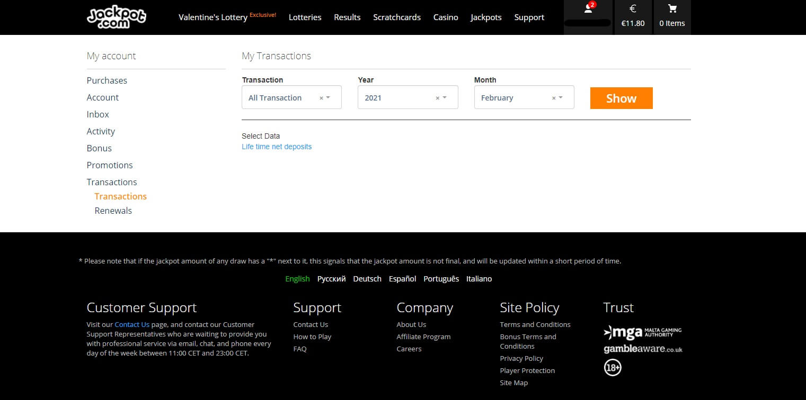Open the About Us link
806x400 pixels.
(411, 324)
